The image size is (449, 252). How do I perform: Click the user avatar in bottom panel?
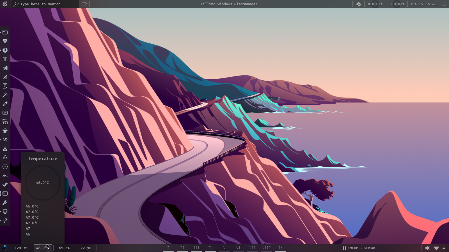coord(4,248)
